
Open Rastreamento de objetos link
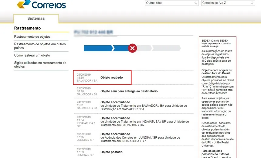coord(32,37)
